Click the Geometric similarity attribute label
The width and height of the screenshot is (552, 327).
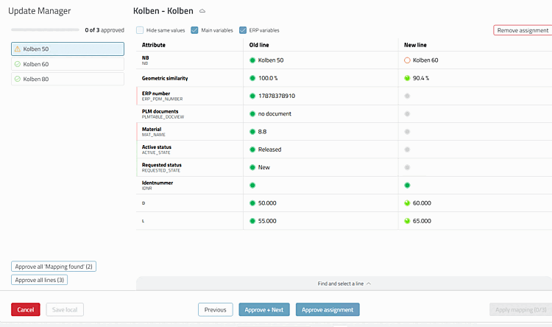[x=165, y=78]
